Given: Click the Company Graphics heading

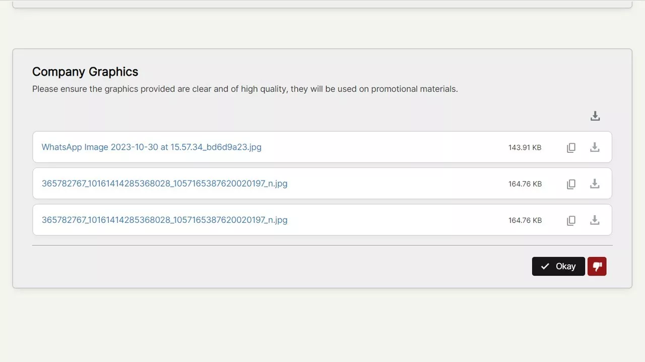Looking at the screenshot, I should tap(85, 72).
